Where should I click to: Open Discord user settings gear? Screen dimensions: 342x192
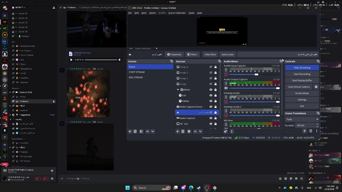click(x=52, y=178)
